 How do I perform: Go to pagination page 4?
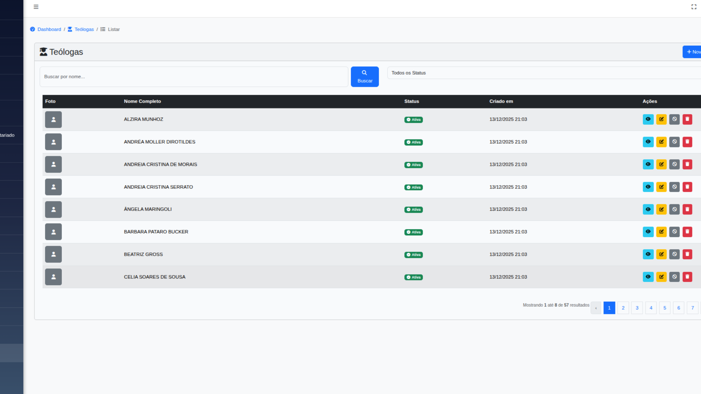[x=651, y=308]
